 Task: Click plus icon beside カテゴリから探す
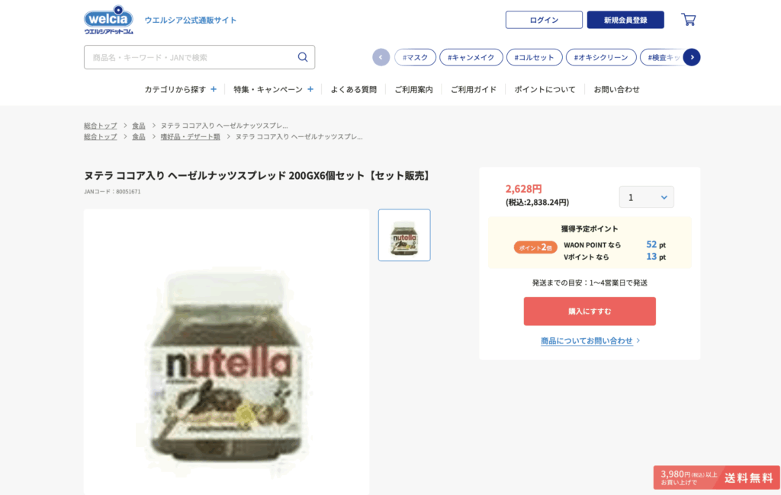tap(214, 89)
